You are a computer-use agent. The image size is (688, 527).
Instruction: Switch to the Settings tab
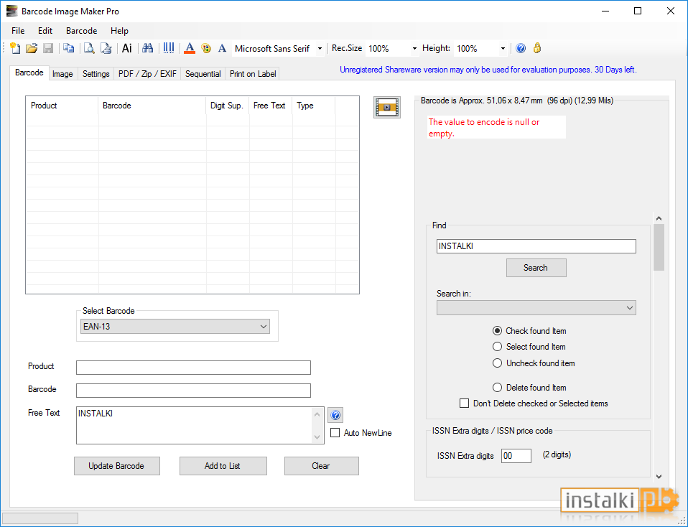(96, 74)
